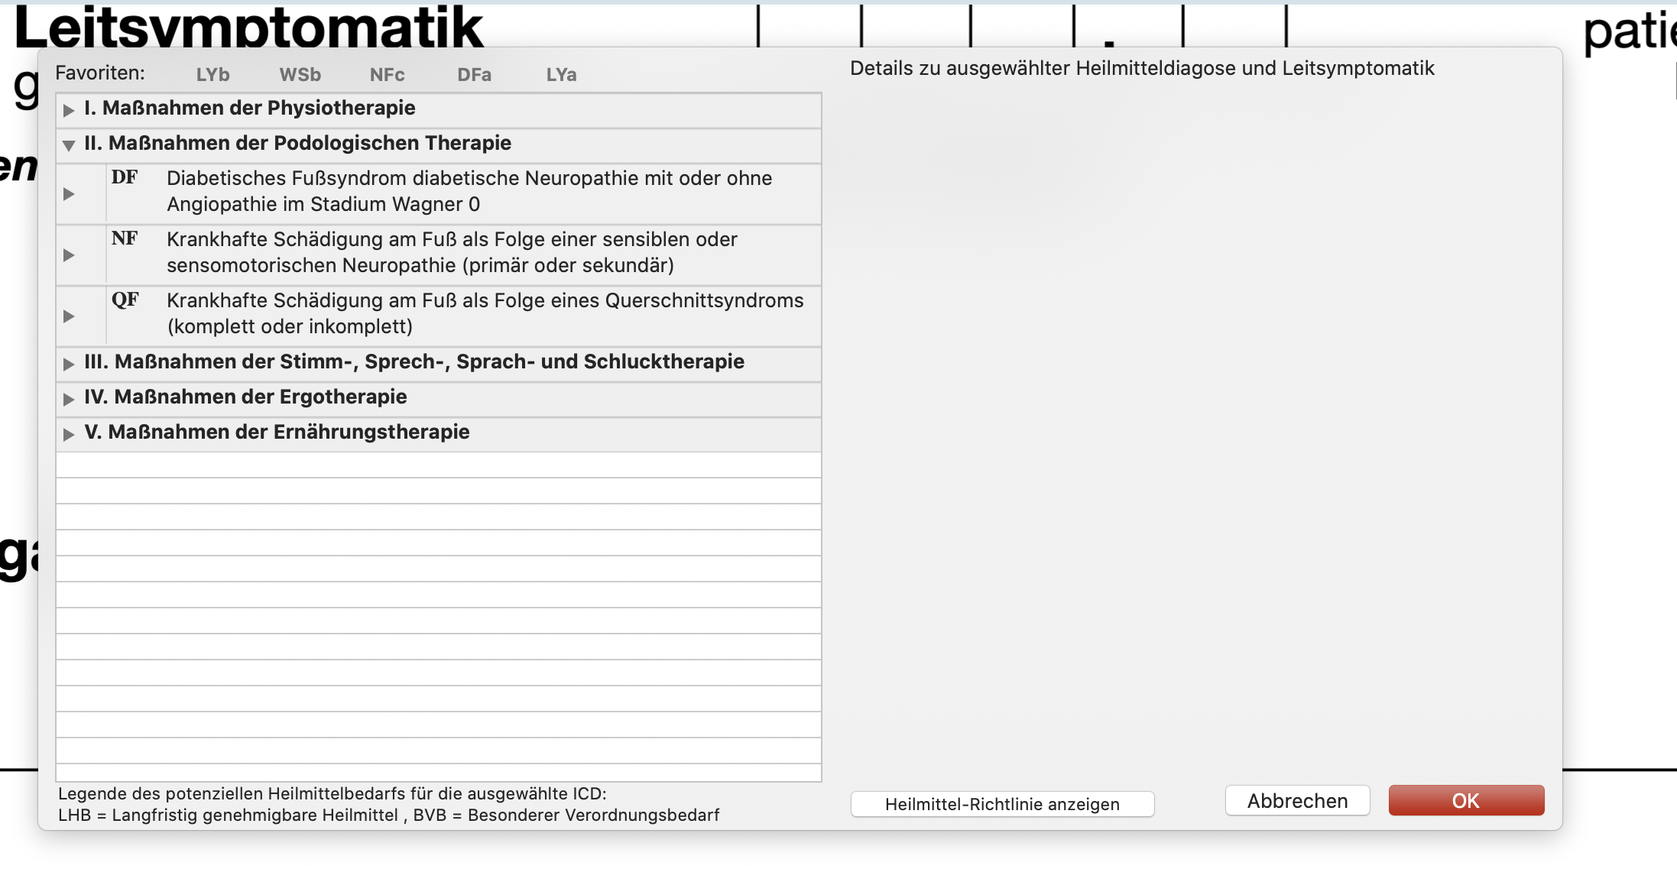Image resolution: width=1677 pixels, height=882 pixels.
Task: Click the DF code label
Action: [125, 177]
